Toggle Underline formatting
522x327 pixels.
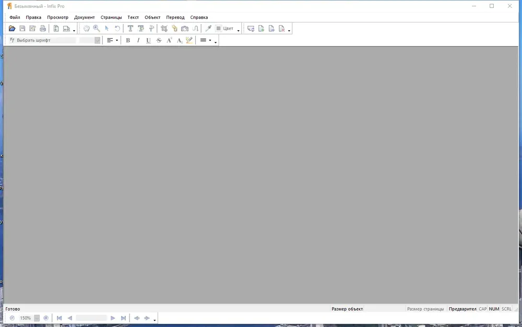coord(148,40)
